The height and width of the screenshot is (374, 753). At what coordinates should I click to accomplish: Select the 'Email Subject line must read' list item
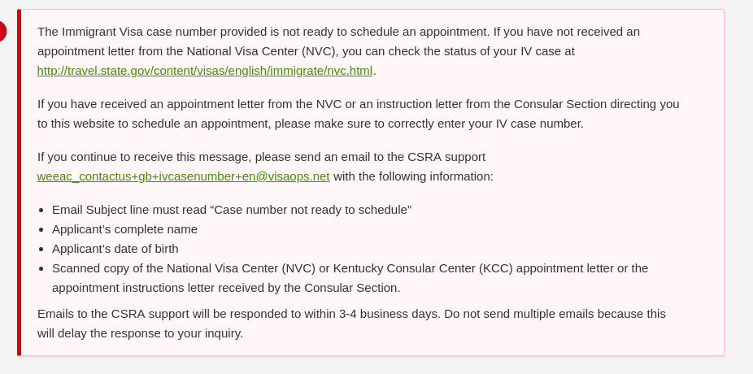point(232,210)
